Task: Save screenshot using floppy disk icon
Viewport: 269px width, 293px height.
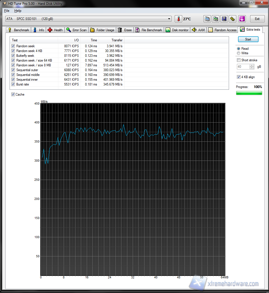Action: pos(224,19)
